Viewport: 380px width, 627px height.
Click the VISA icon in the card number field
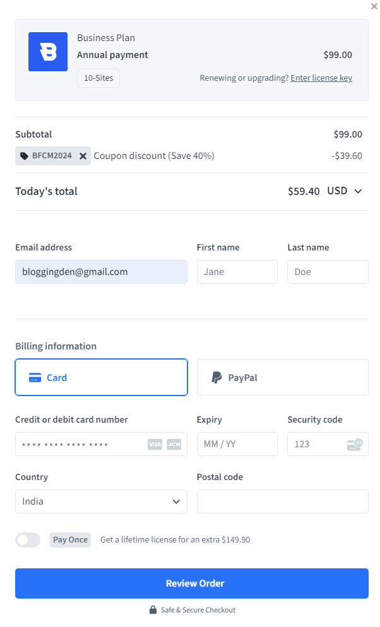154,444
